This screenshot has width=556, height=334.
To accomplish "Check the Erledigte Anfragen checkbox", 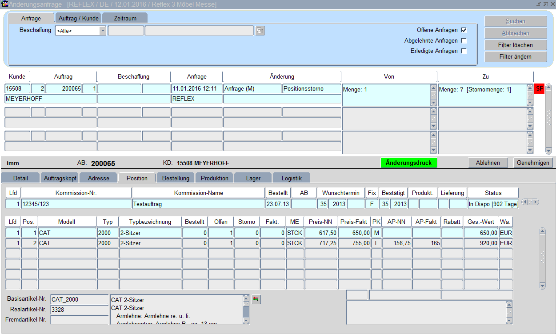I will [x=464, y=51].
